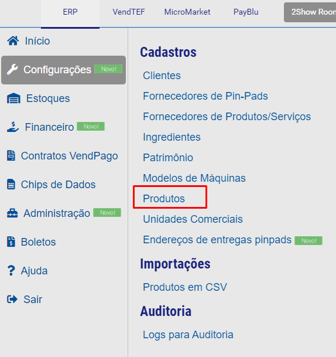Screen dimensions: 336x357
Task: Select the PayBlu tab
Action: click(x=246, y=12)
